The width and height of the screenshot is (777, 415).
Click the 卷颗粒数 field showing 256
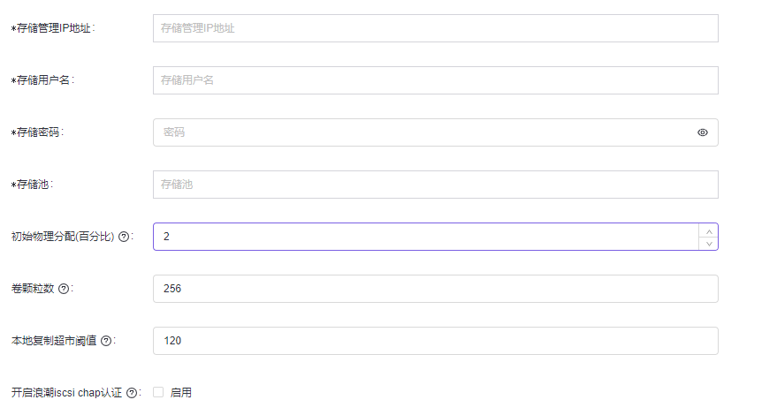(435, 289)
